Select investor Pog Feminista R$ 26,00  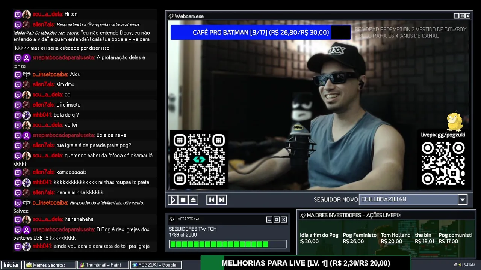[x=360, y=238]
